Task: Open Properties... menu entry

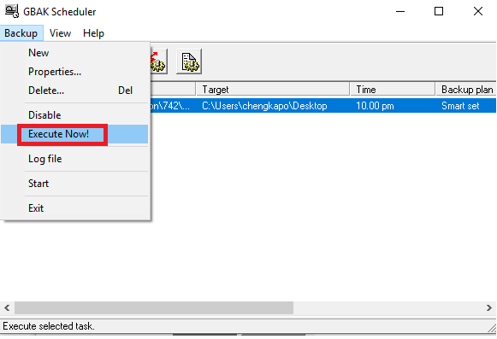Action: click(74, 72)
